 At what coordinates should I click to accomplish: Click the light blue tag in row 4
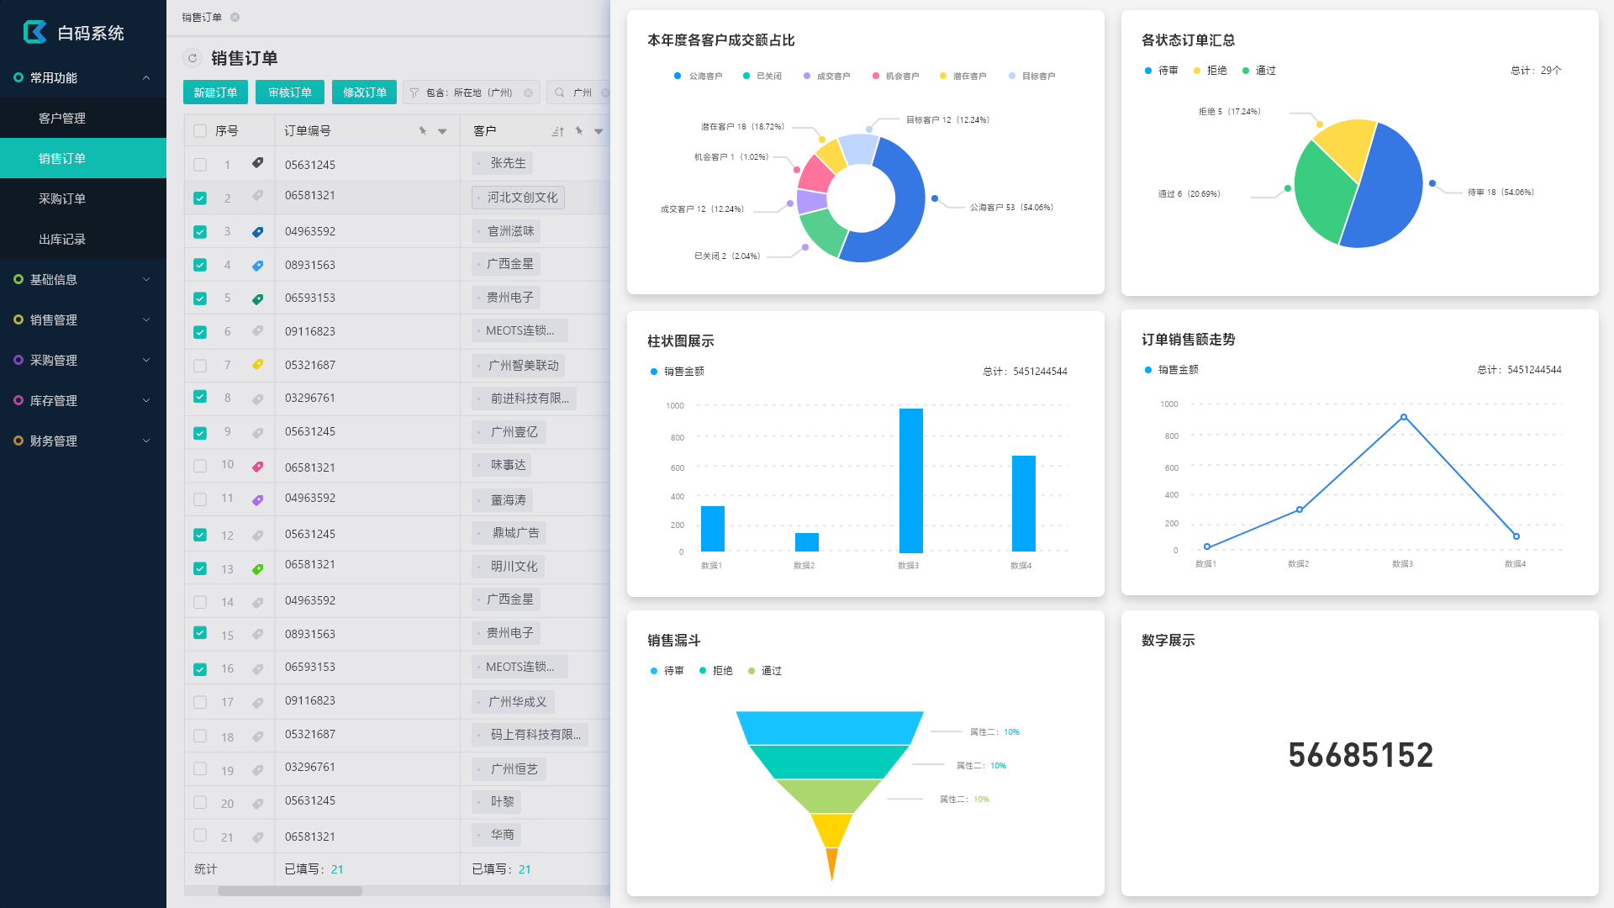258,266
